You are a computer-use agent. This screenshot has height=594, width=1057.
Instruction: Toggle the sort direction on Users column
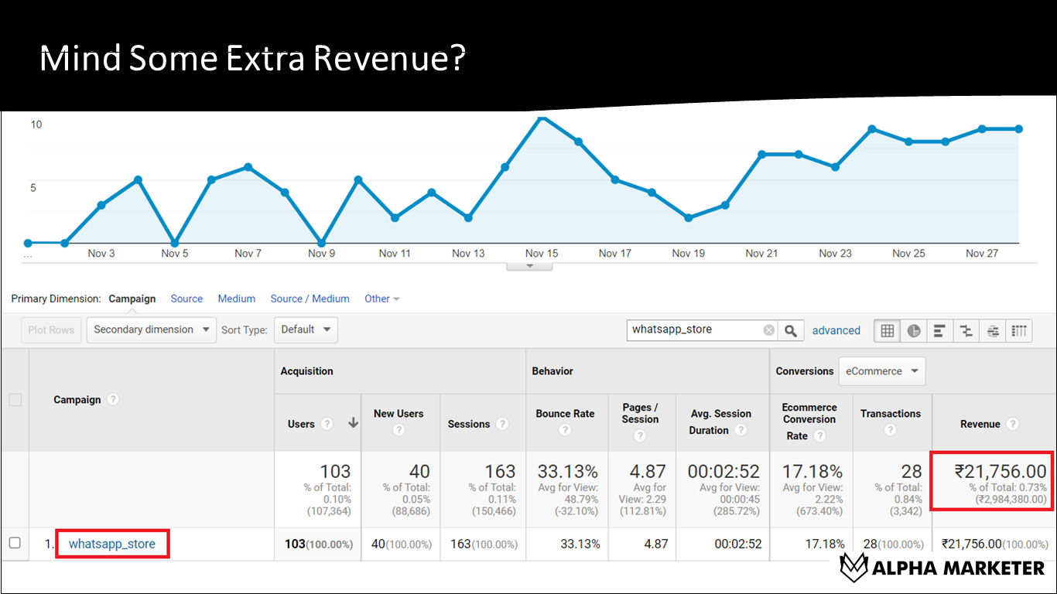352,424
